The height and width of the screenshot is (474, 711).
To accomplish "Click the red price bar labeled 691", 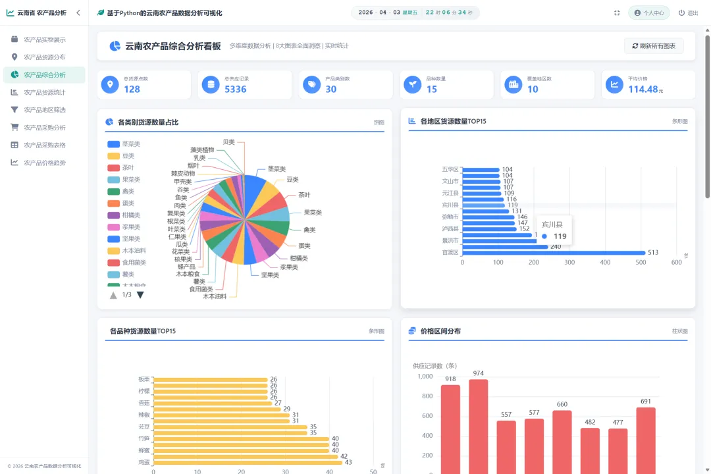I will [x=646, y=440].
